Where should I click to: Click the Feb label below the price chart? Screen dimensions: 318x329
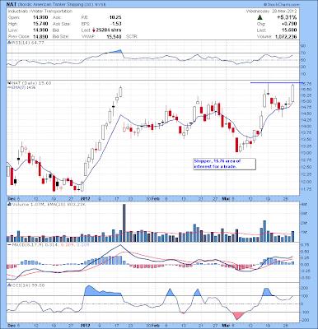click(156, 198)
